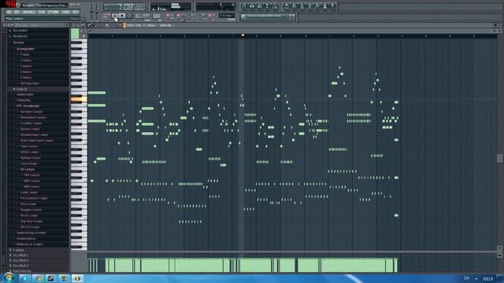
Task: Click the green pattern thumbnail above the piano keys
Action: click(75, 34)
